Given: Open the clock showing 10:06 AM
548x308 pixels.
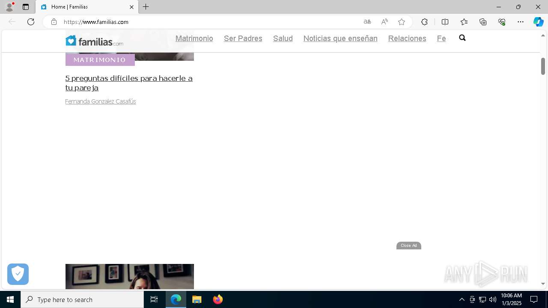Looking at the screenshot, I should coord(511,299).
